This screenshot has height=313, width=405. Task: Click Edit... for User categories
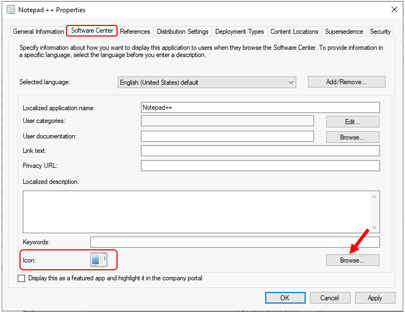pyautogui.click(x=352, y=122)
